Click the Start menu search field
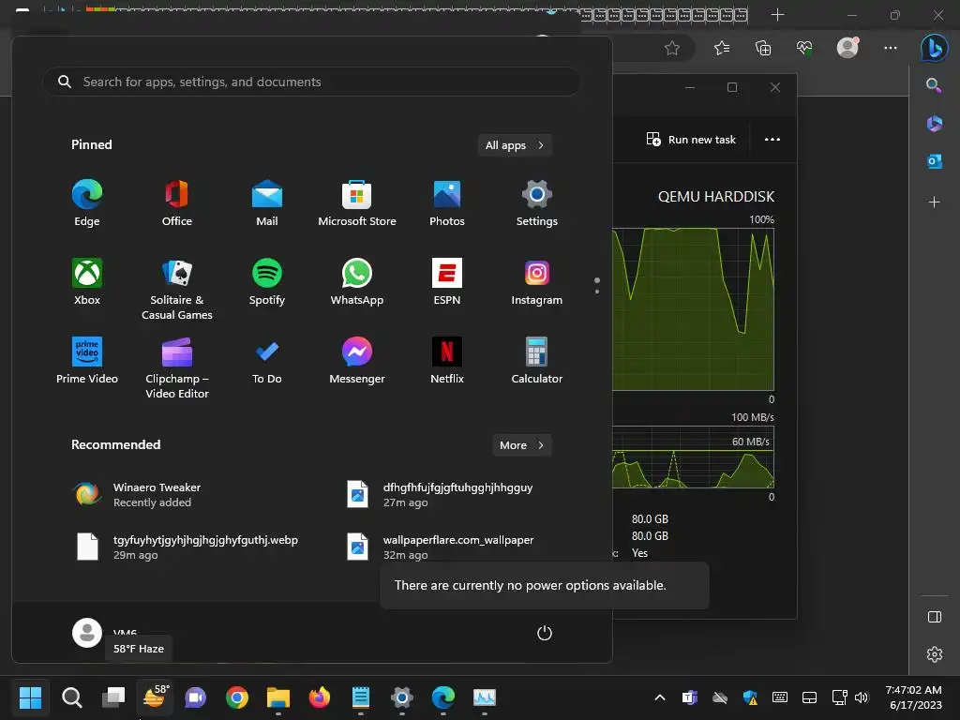The height and width of the screenshot is (720, 960). click(311, 82)
